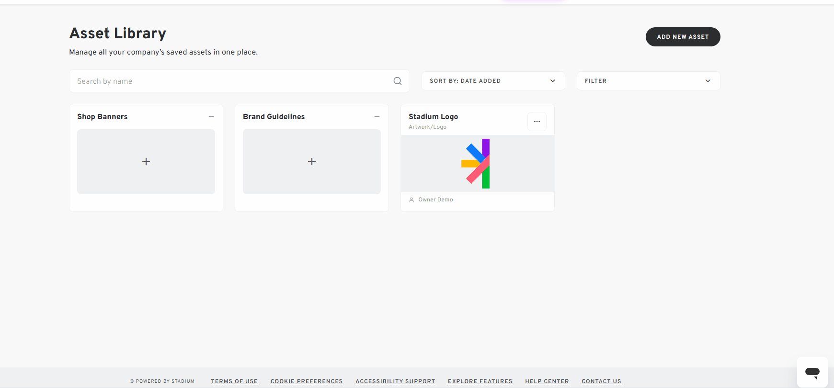
Task: Click the Artwork/Logo category label
Action: click(427, 127)
